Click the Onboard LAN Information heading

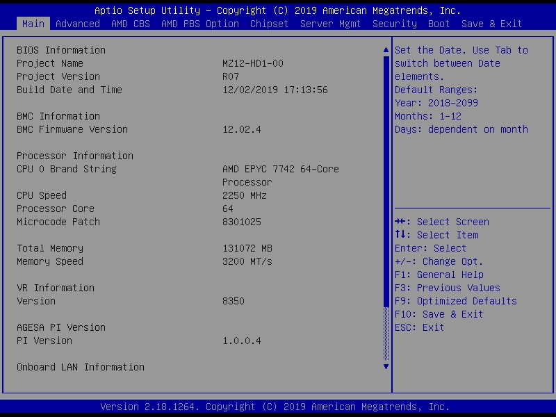click(81, 367)
